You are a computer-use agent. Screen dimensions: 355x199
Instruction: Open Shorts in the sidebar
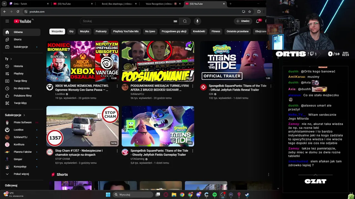(22, 40)
